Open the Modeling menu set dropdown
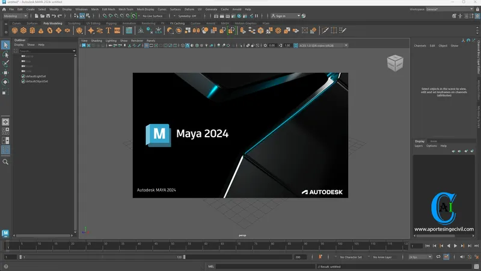 click(16, 16)
